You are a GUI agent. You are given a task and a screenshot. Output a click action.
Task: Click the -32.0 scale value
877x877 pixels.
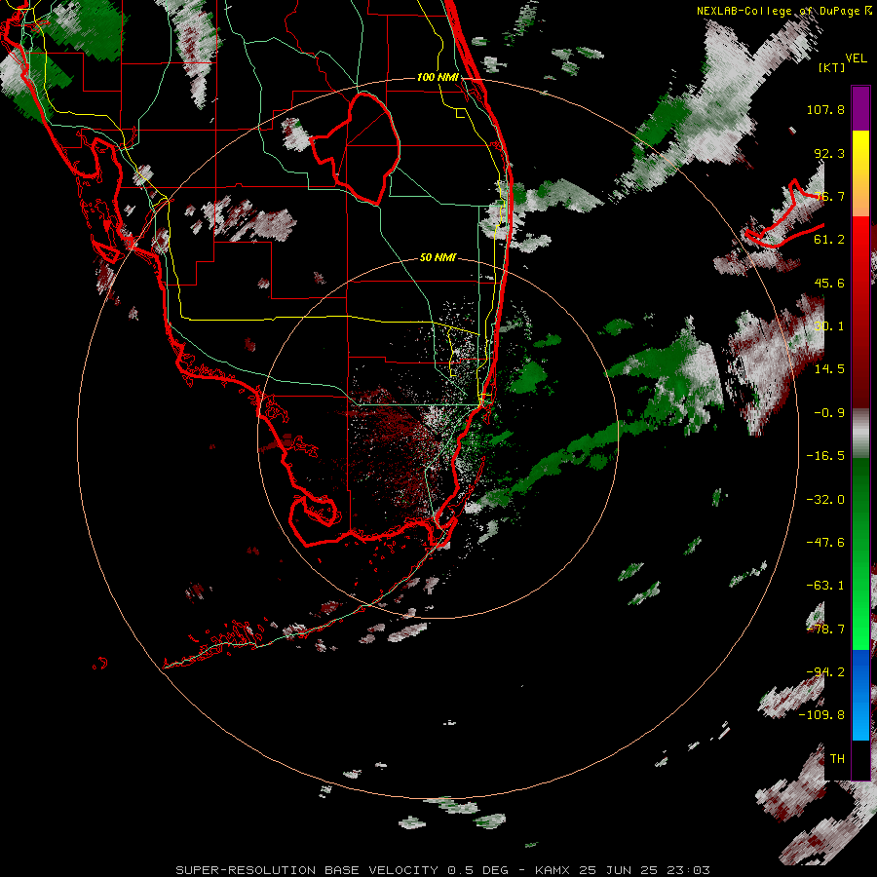pos(825,500)
